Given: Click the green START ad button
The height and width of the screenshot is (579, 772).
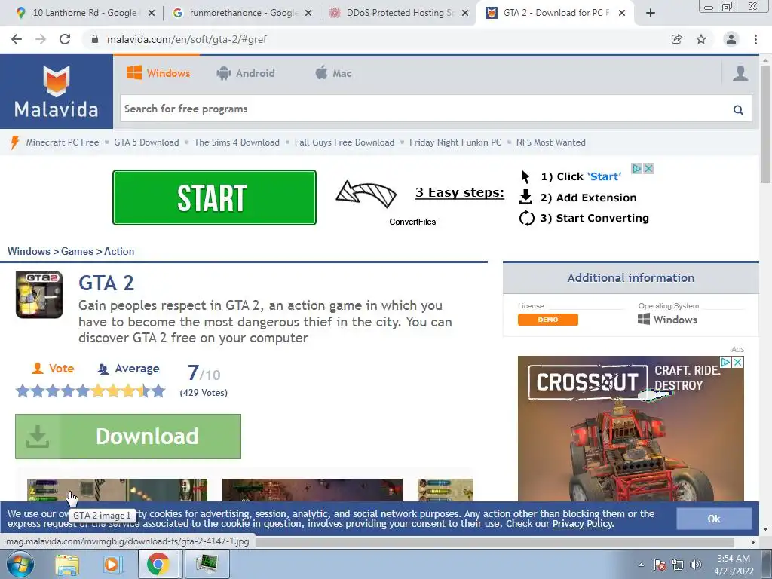Looking at the screenshot, I should (214, 198).
